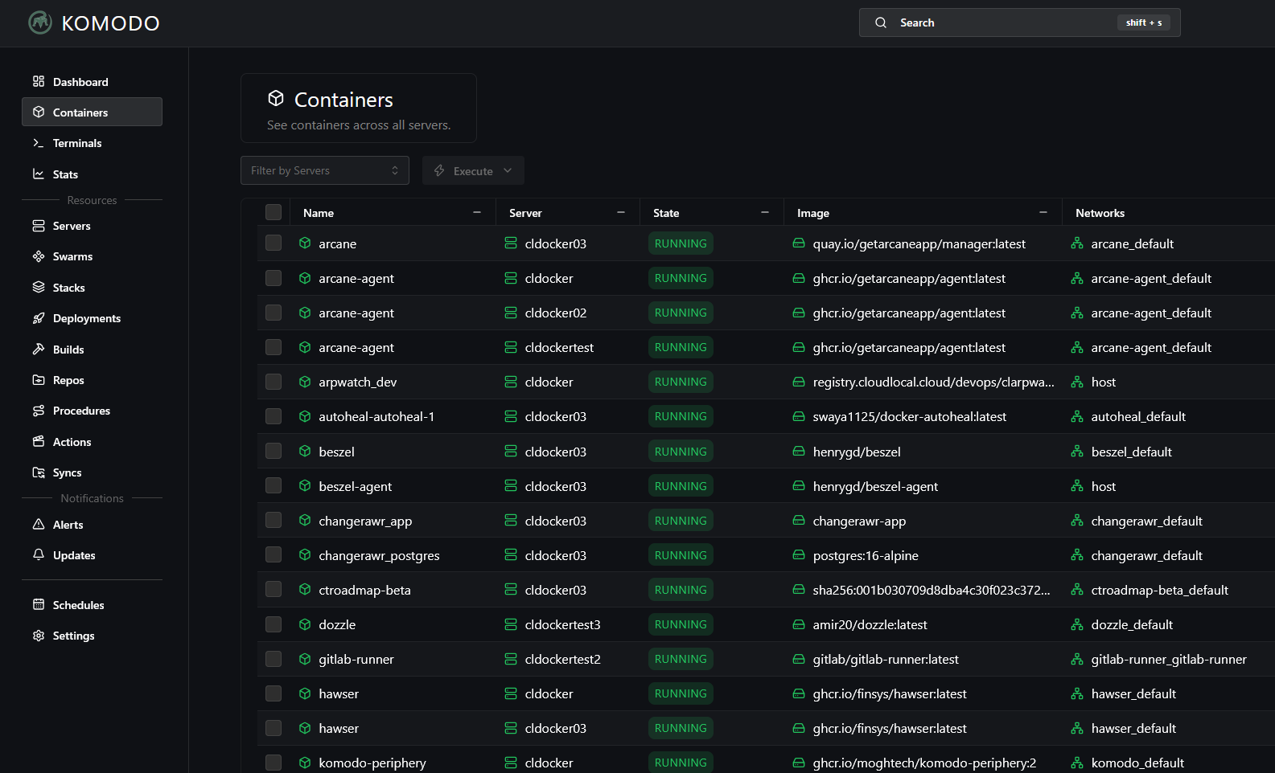Click the Komodo logo icon

pos(40,22)
